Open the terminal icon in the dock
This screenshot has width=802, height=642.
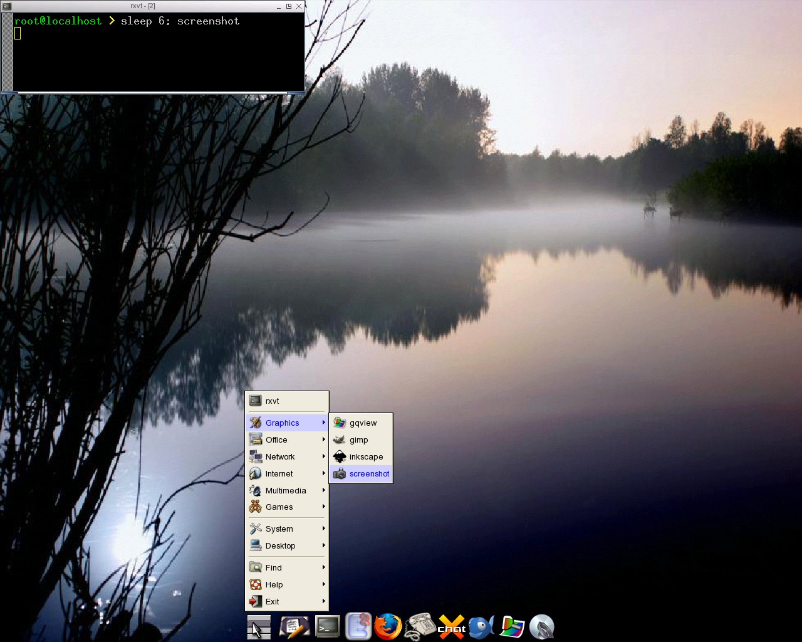pos(327,626)
